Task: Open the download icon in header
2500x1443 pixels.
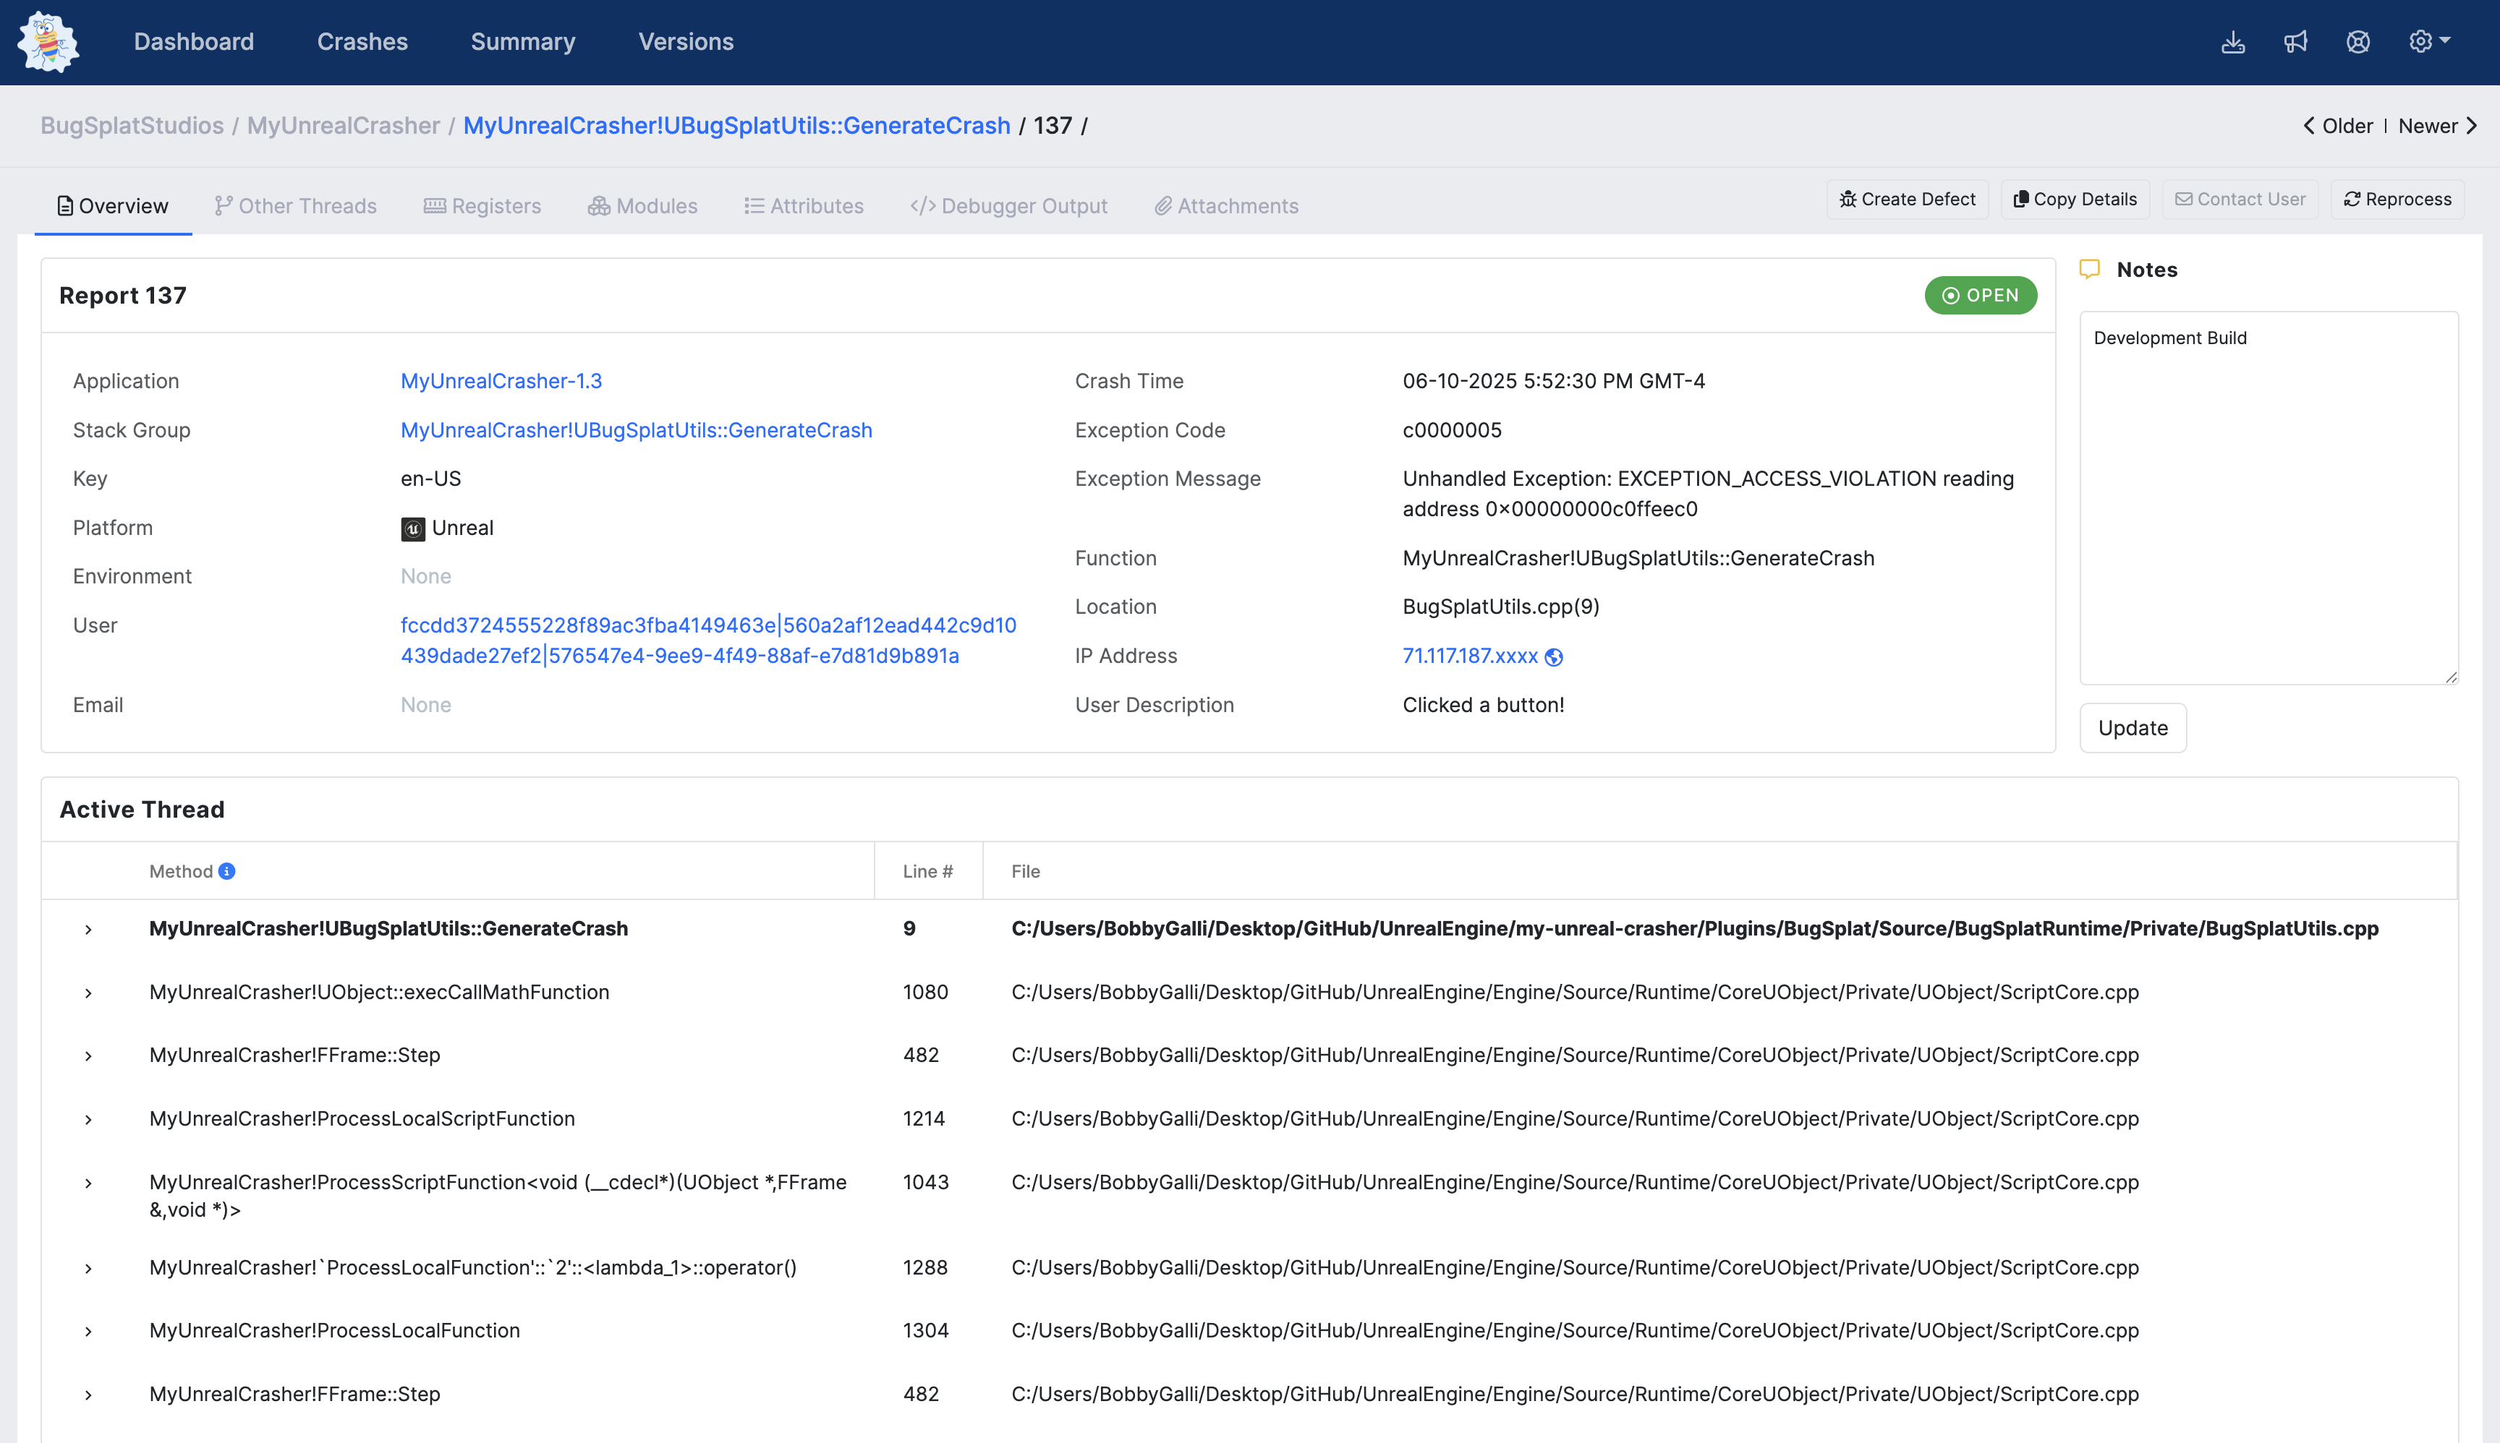Action: 2232,42
